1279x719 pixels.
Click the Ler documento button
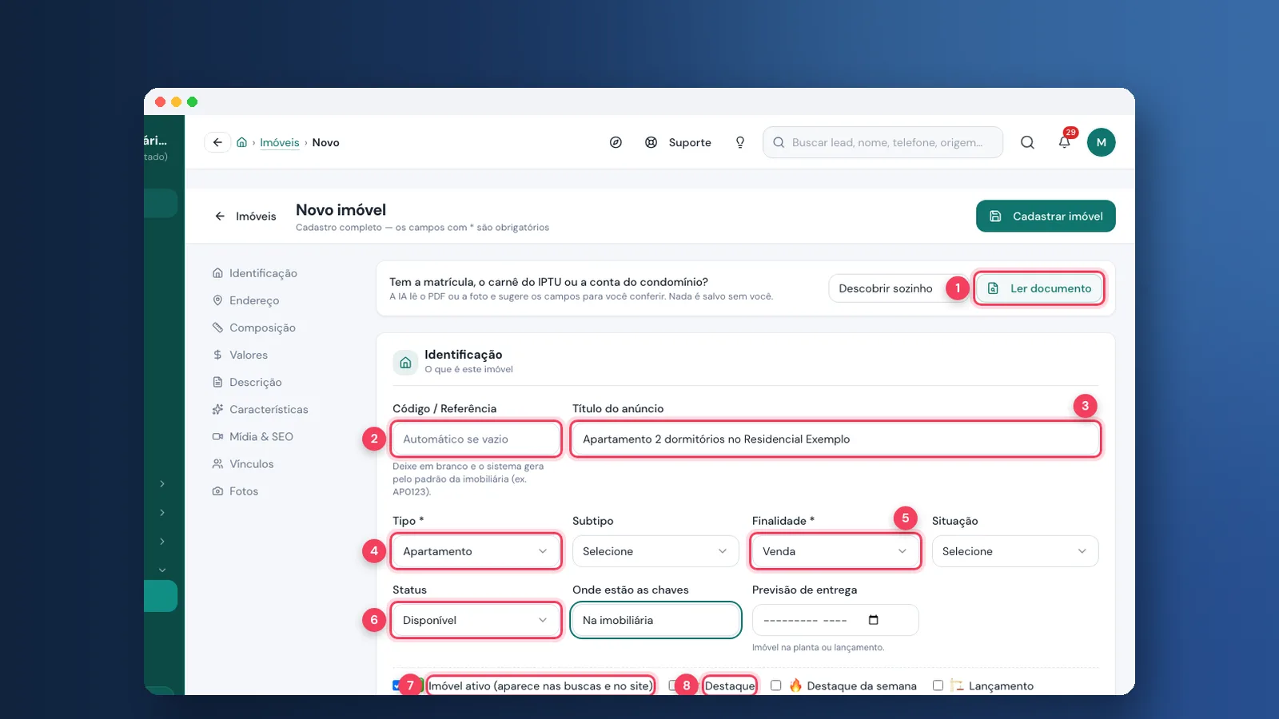[1039, 288]
